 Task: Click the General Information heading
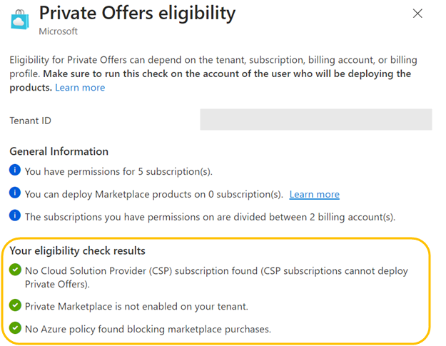point(59,151)
